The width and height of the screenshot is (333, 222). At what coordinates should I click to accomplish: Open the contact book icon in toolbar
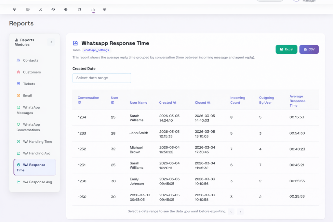pos(28,9)
